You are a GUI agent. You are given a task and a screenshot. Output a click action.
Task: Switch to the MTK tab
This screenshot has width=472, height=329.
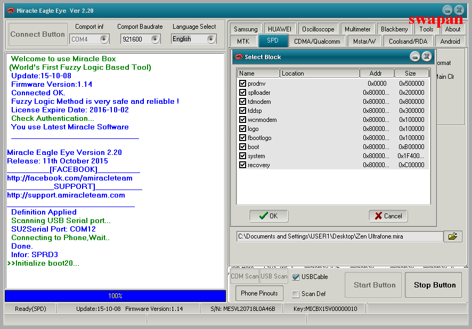tap(243, 41)
